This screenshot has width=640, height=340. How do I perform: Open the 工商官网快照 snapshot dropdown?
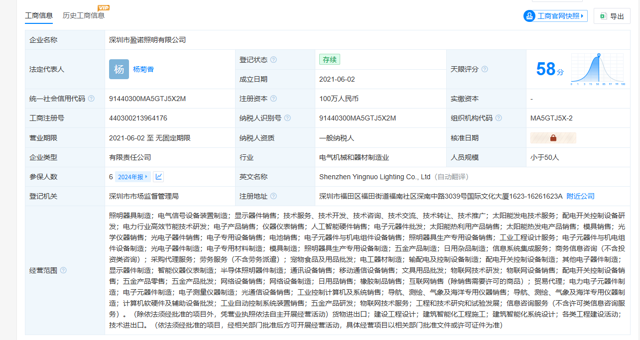click(555, 16)
